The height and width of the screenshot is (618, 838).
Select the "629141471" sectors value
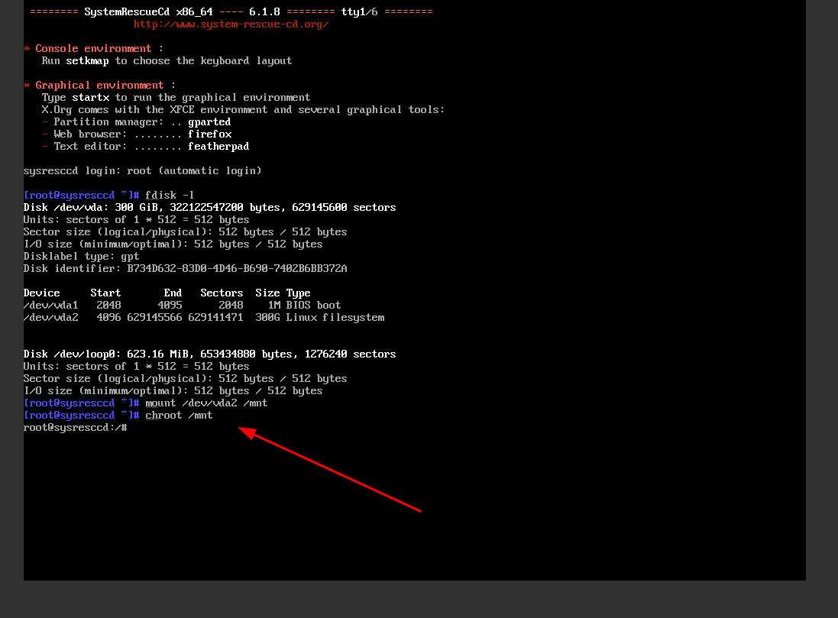coord(215,318)
